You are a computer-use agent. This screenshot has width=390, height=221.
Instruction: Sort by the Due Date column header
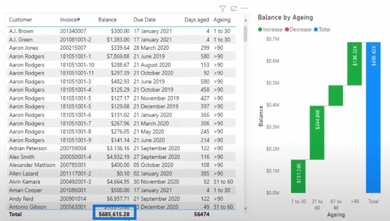pos(144,20)
